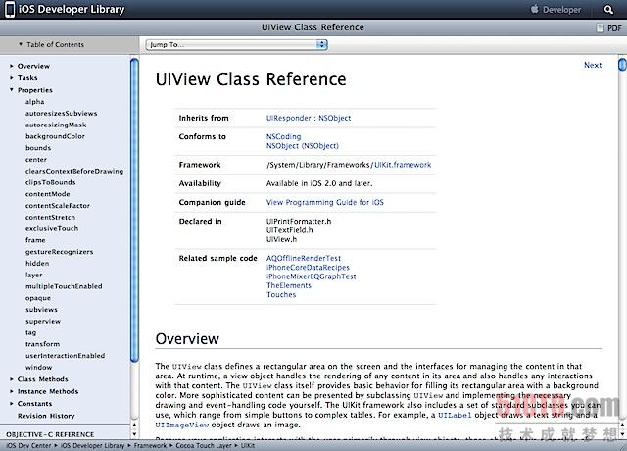Select multipleTouchEnabled property

[x=64, y=286]
